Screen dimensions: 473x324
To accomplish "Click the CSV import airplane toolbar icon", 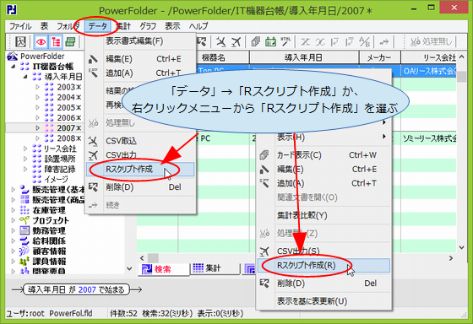I will coord(221,41).
